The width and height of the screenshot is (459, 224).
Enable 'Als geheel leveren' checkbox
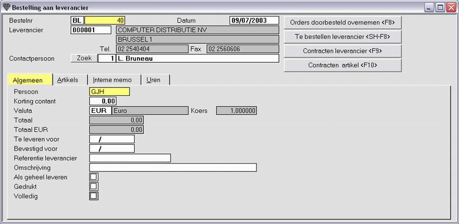(94, 177)
